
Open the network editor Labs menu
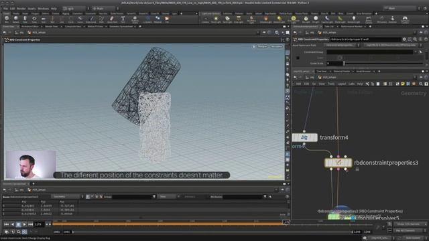pyautogui.click(x=351, y=84)
